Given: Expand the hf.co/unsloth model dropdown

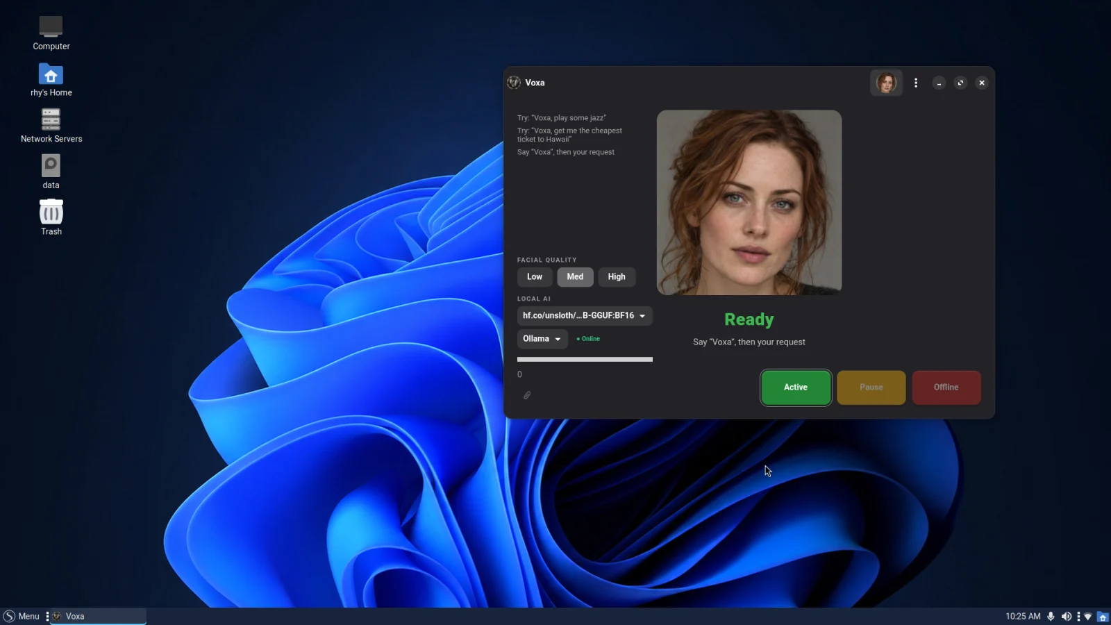Looking at the screenshot, I should coord(585,316).
